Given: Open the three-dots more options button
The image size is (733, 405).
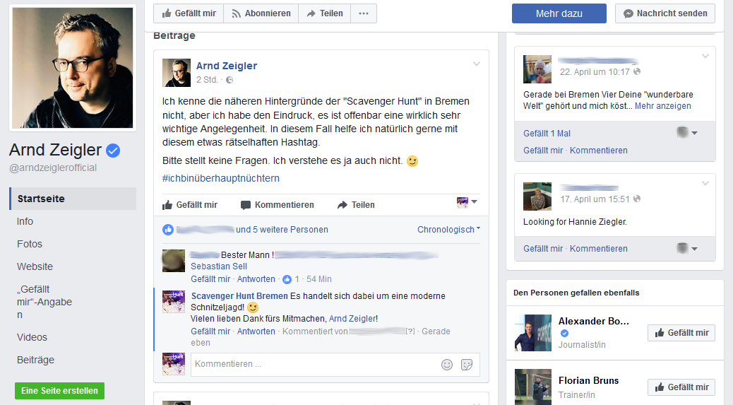Looking at the screenshot, I should point(363,13).
